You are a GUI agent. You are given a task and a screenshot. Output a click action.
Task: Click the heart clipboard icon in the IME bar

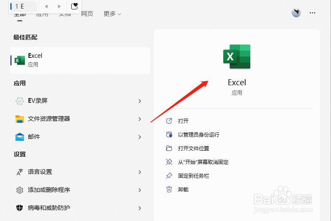(x=74, y=6)
